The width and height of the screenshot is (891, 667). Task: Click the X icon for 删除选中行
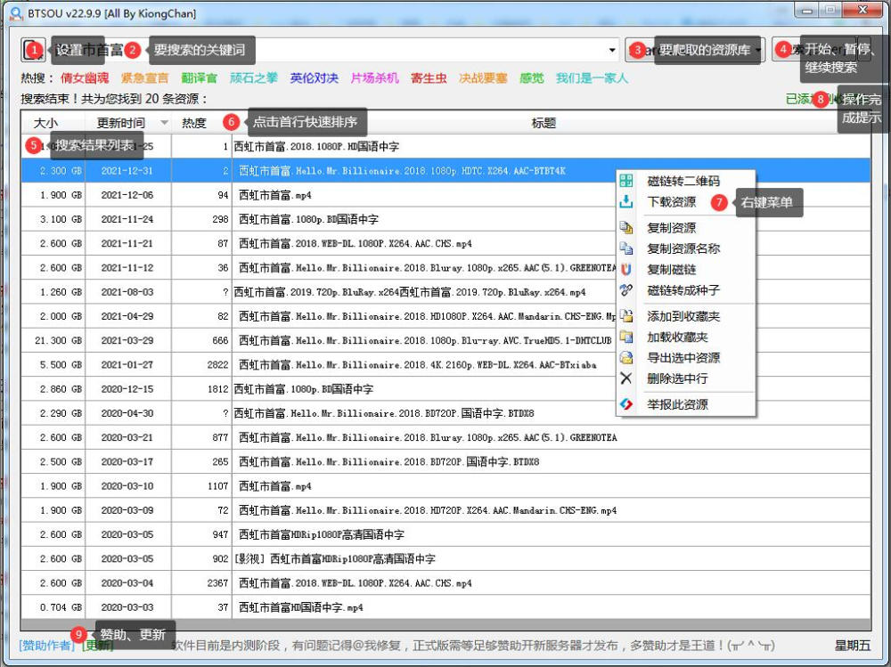[x=626, y=378]
